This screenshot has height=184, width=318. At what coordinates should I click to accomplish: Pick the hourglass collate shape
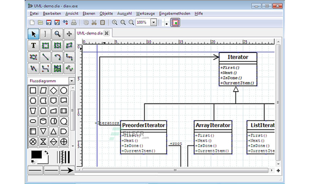point(43,142)
